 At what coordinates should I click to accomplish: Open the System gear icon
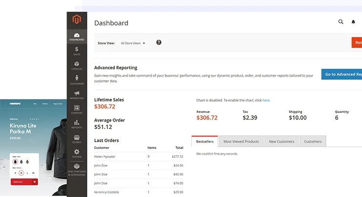pos(77,153)
